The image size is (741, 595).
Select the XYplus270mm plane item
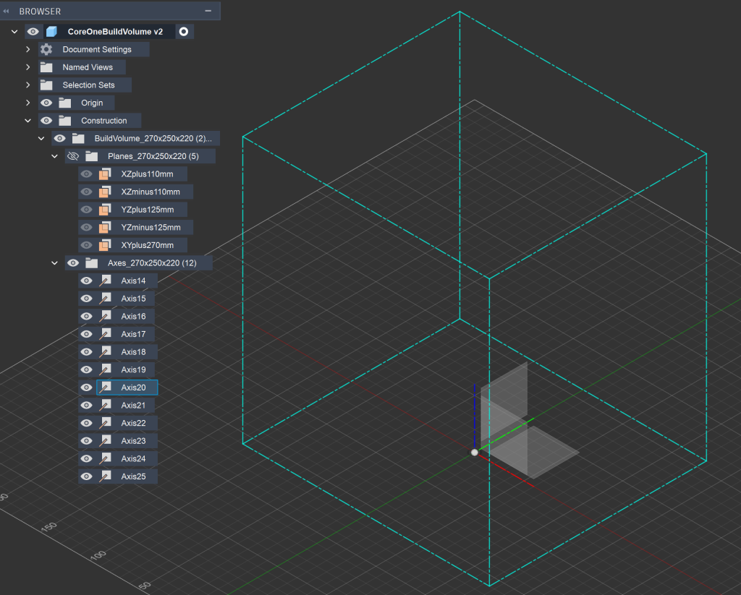tap(147, 245)
